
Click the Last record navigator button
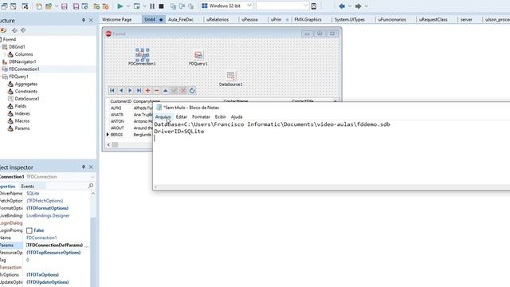pos(139,90)
